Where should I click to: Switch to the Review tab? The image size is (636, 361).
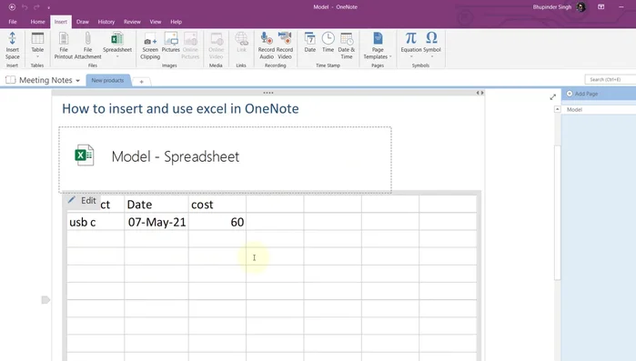(132, 22)
